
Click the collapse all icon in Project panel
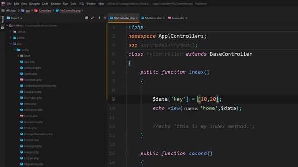point(92,18)
